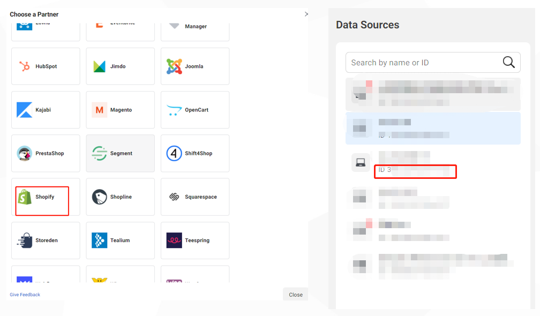Image resolution: width=540 pixels, height=316 pixels.
Task: Click the Kajabi label text
Action: pyautogui.click(x=43, y=110)
